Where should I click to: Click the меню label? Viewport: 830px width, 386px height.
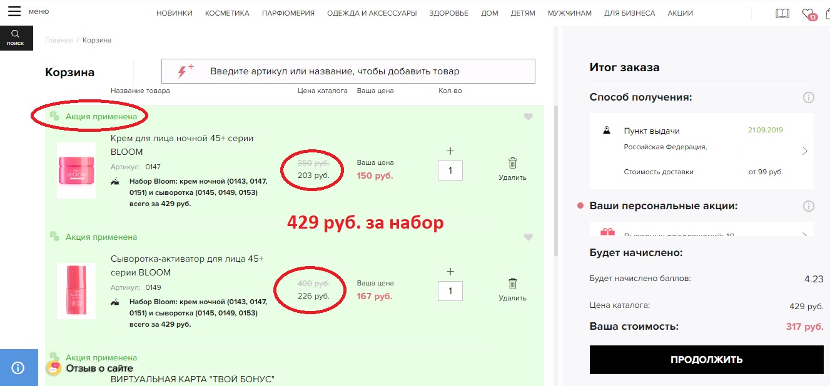pos(39,11)
